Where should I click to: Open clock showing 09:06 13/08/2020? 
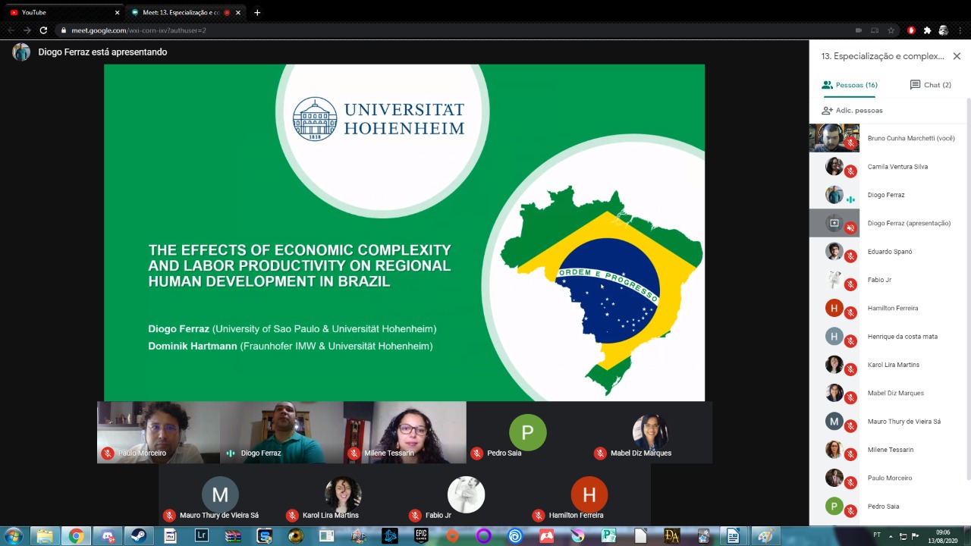[x=943, y=536]
